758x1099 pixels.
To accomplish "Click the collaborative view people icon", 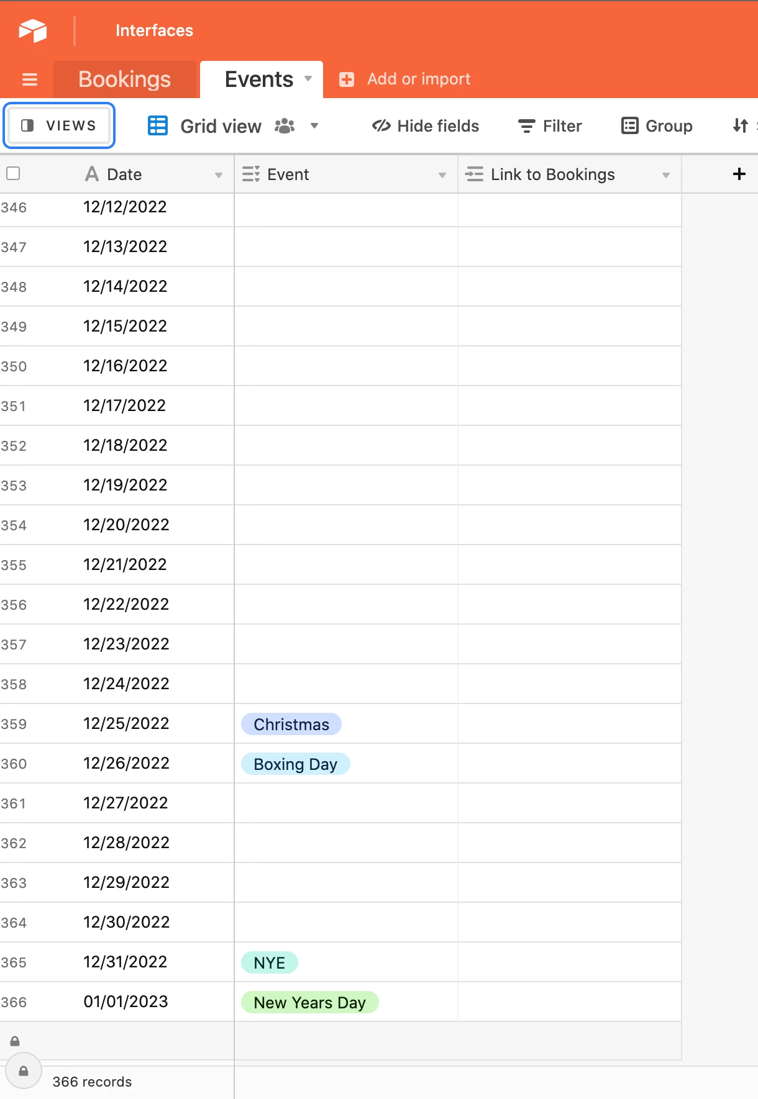I will 285,126.
